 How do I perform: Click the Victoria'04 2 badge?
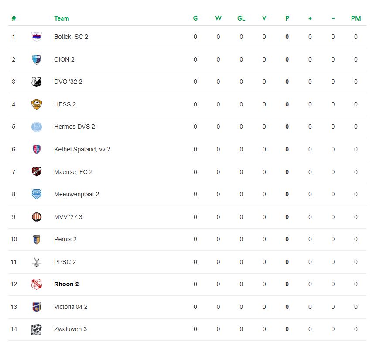[37, 307]
